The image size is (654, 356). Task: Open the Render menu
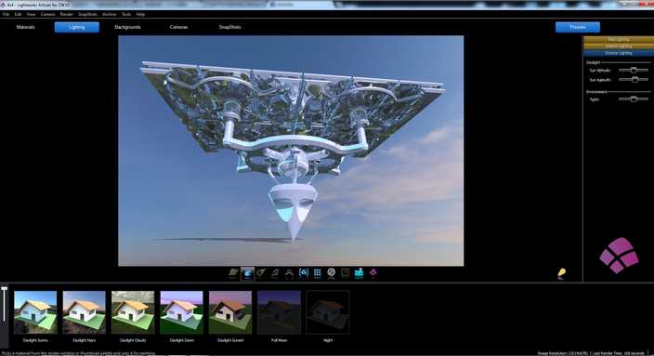pos(66,14)
